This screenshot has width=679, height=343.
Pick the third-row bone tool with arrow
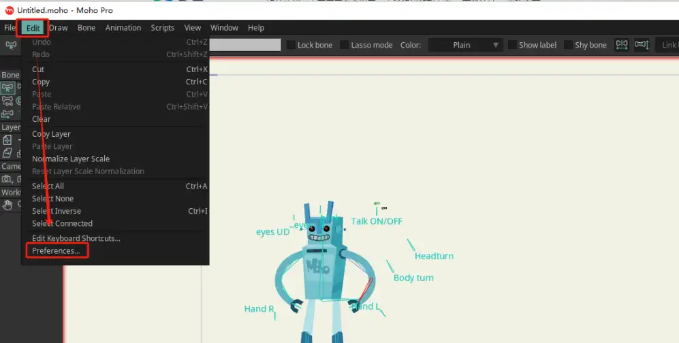pyautogui.click(x=7, y=114)
